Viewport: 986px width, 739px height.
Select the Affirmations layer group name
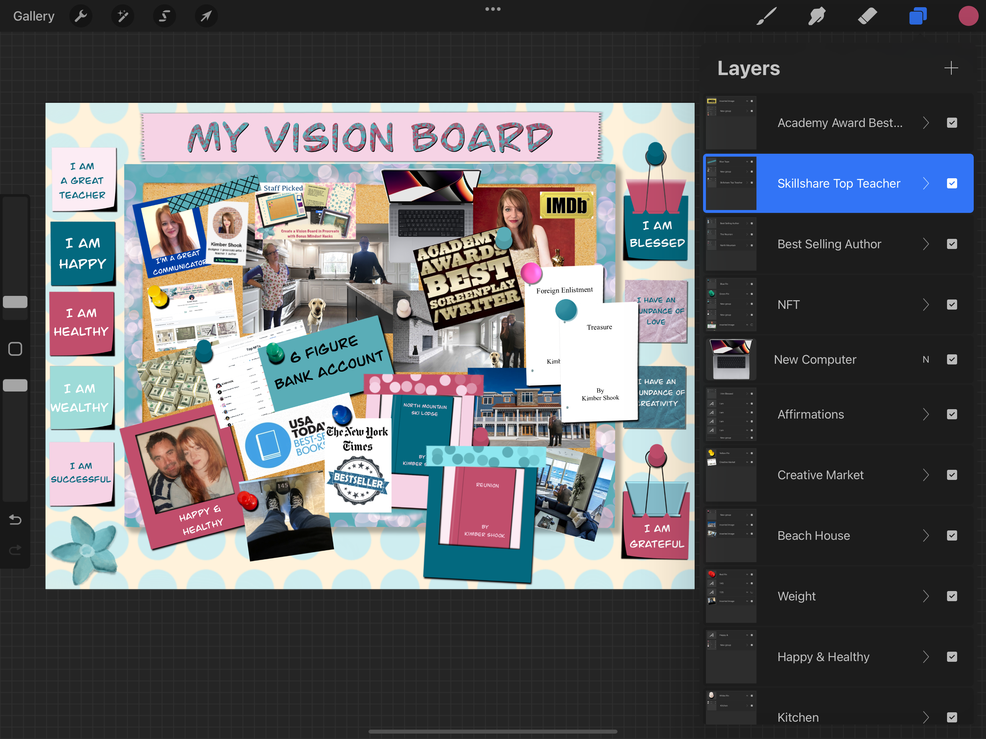click(x=810, y=414)
